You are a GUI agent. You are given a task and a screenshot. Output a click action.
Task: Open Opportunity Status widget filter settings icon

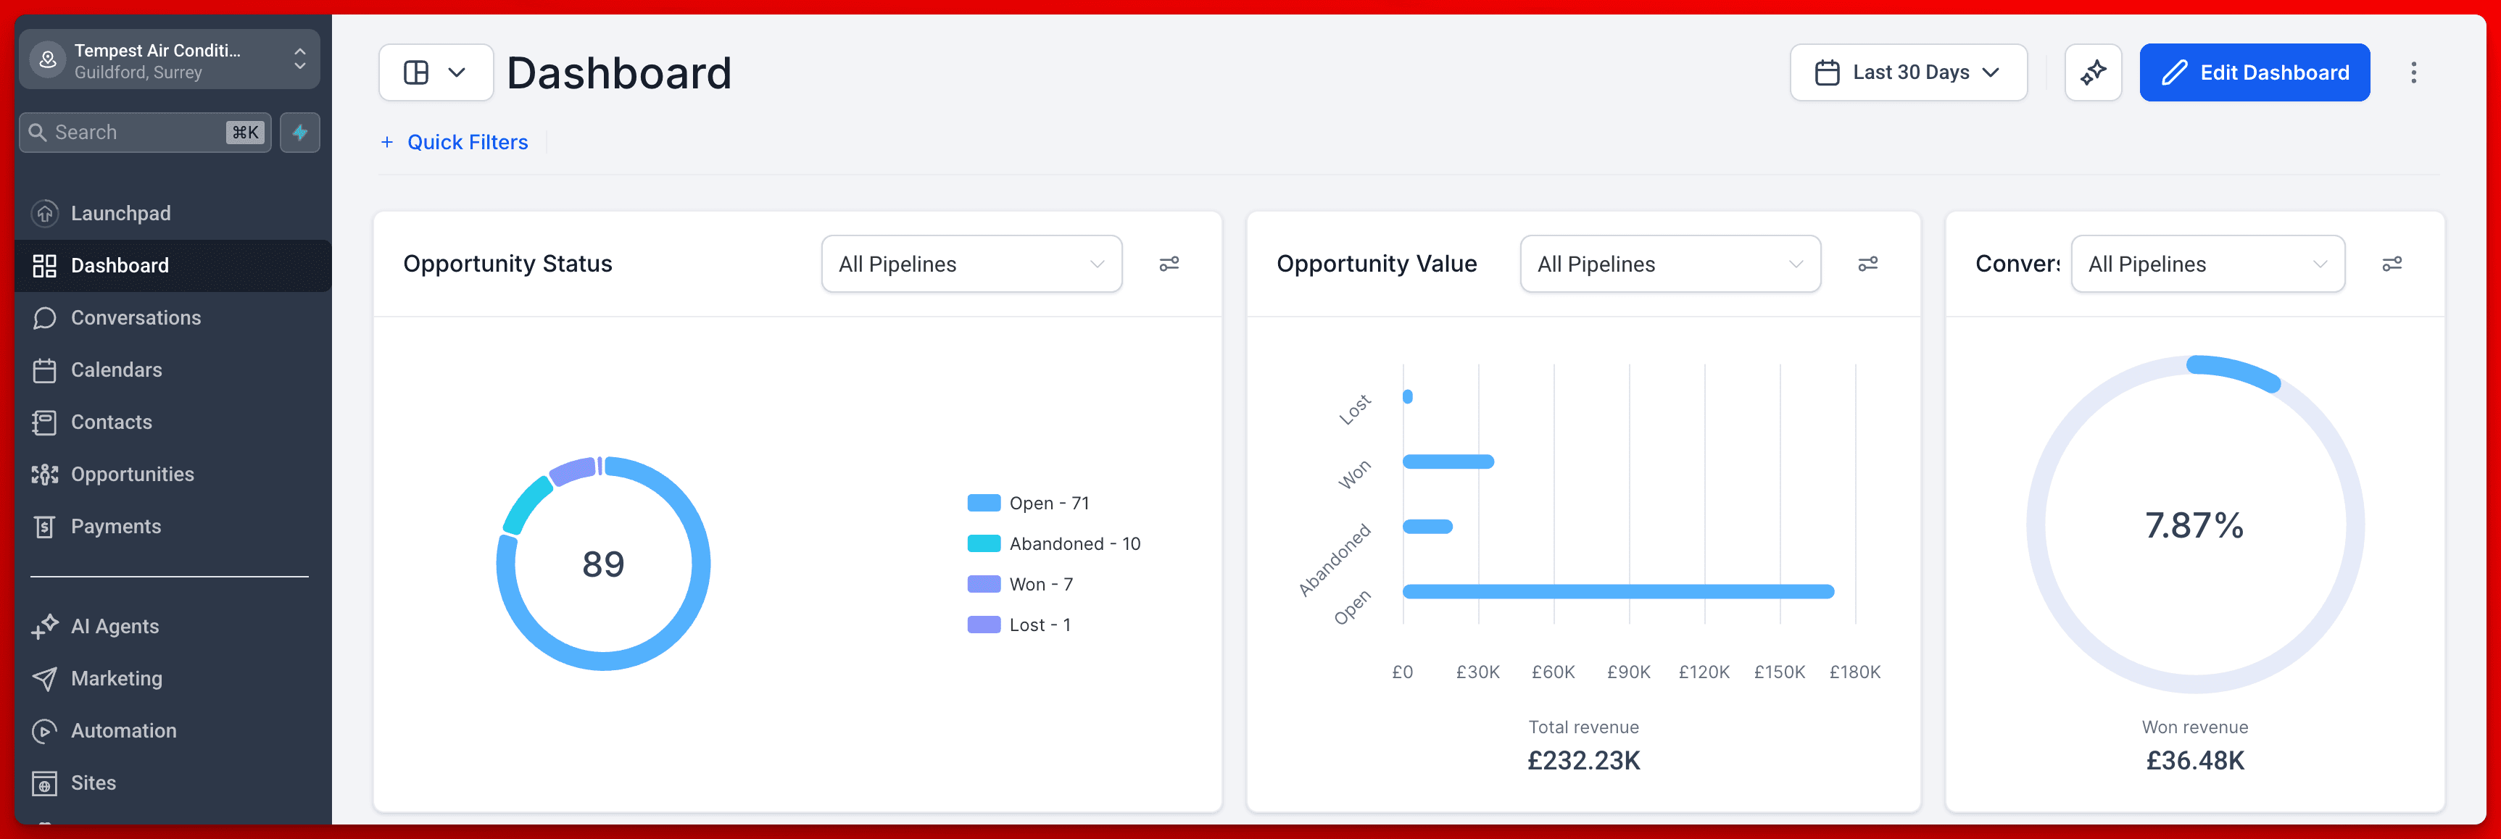click(1169, 264)
